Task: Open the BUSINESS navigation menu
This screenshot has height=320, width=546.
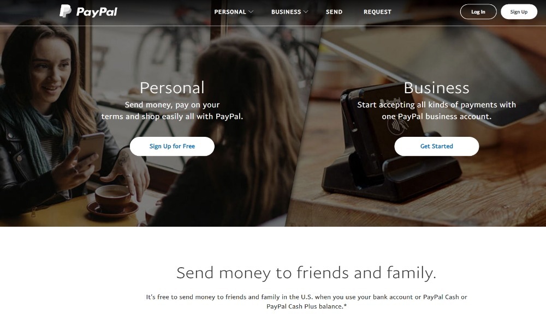Action: [286, 12]
